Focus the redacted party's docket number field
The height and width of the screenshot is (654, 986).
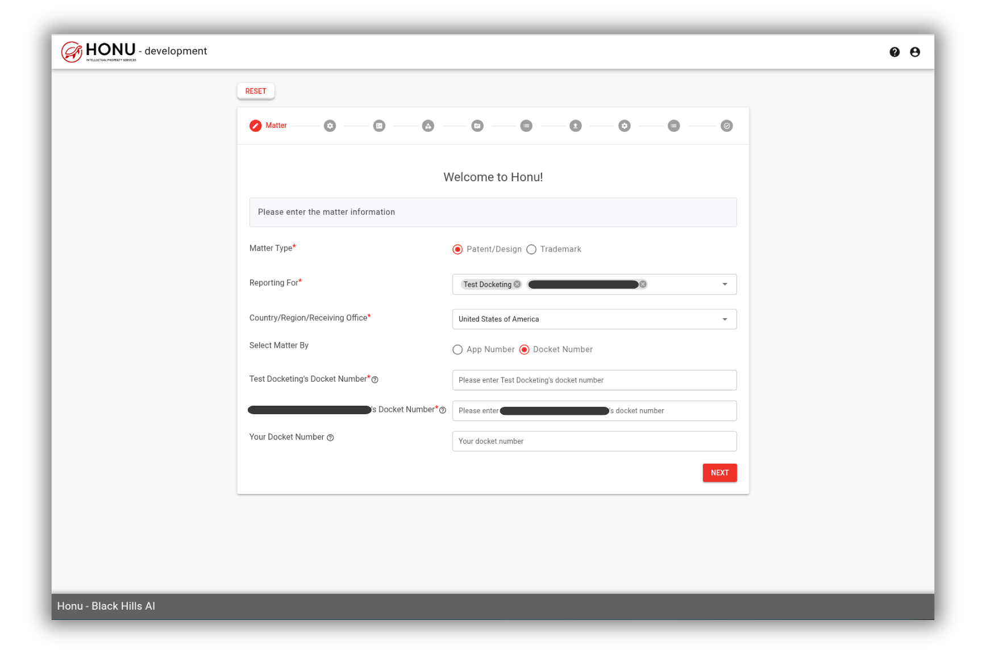594,411
